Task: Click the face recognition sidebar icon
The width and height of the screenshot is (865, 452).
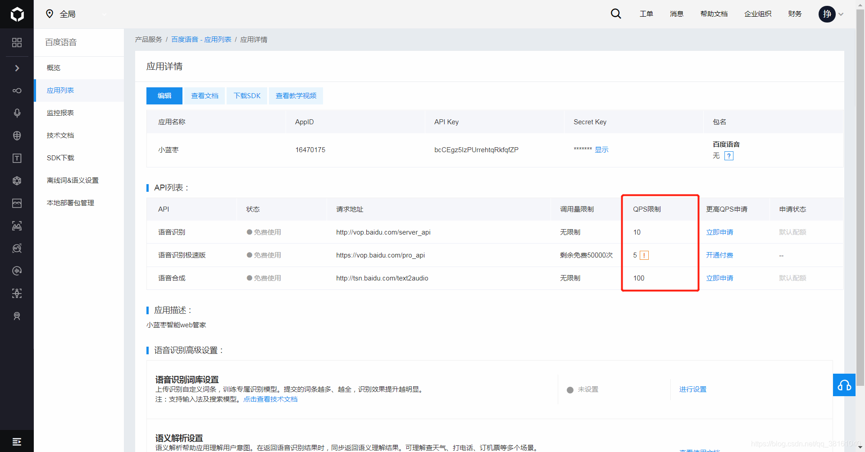Action: [x=17, y=226]
